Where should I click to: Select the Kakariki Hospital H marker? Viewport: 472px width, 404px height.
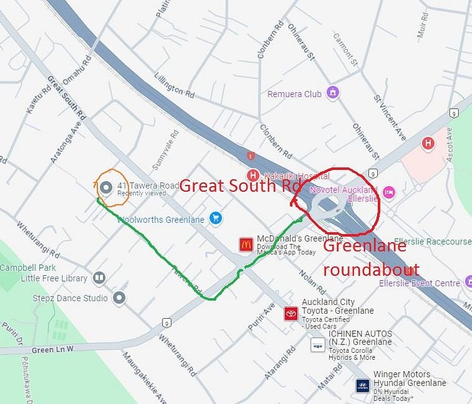(x=253, y=175)
